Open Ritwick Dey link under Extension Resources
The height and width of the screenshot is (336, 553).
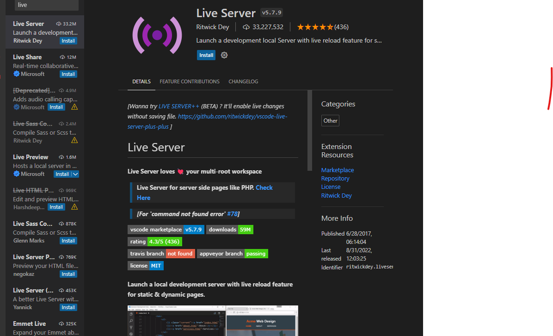[337, 195]
